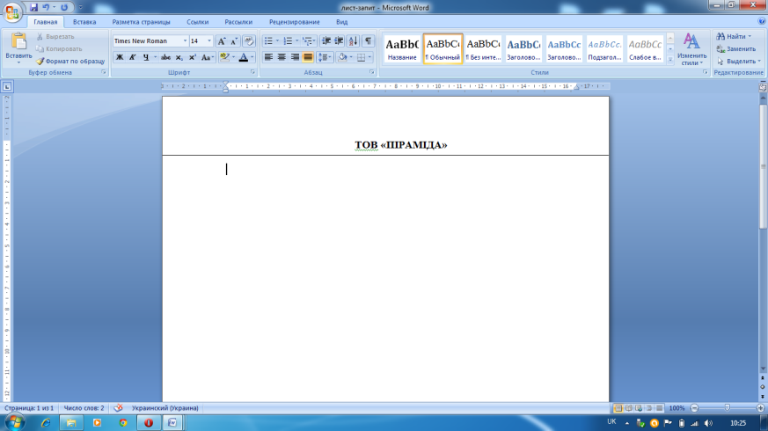Open the font name dropdown
The width and height of the screenshot is (768, 431).
point(185,41)
